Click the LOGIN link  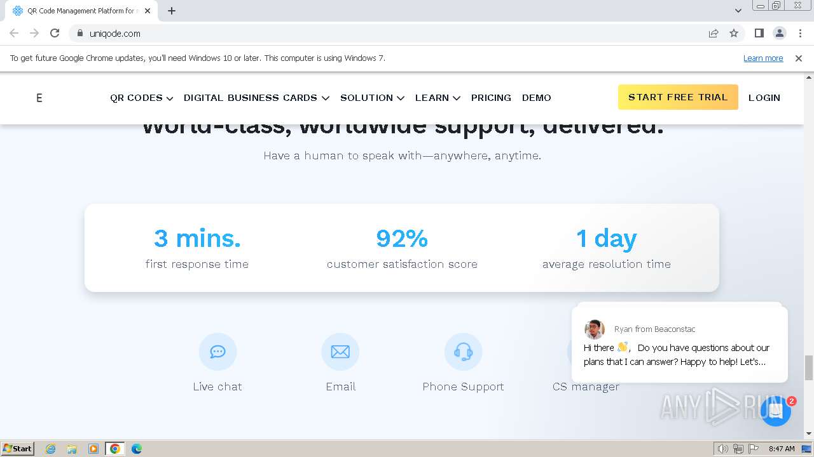pos(764,98)
